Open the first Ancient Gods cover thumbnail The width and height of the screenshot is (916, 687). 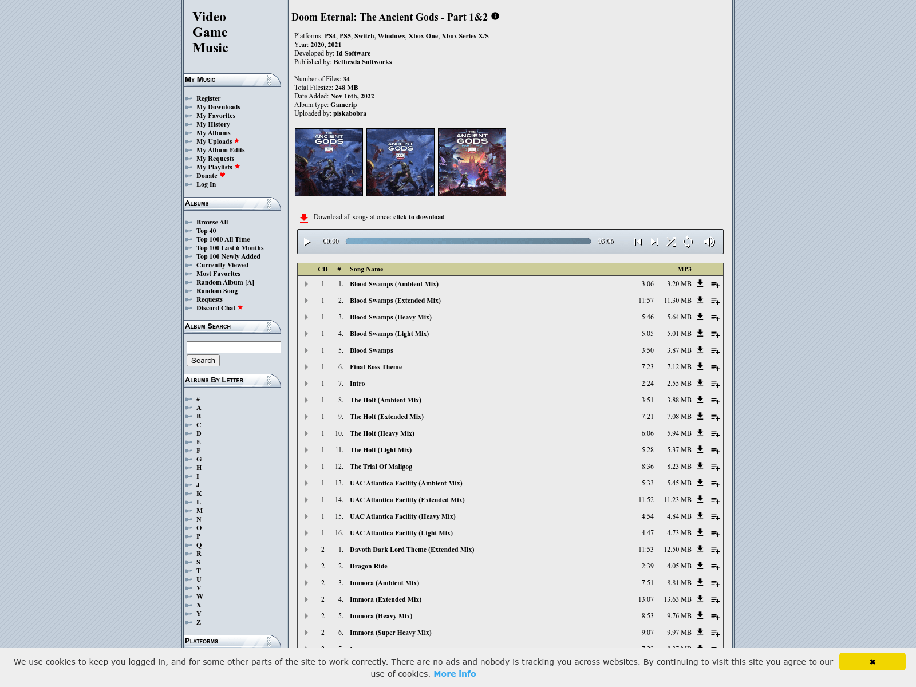(x=329, y=163)
